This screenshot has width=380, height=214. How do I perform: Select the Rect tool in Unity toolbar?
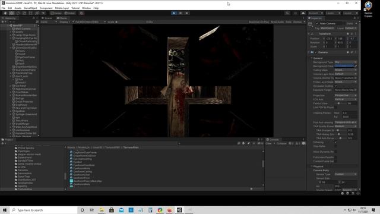click(30, 13)
